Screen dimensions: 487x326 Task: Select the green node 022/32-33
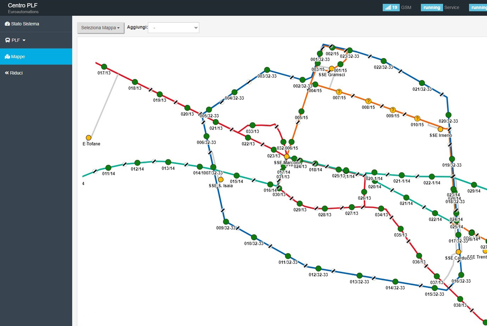coord(383,61)
